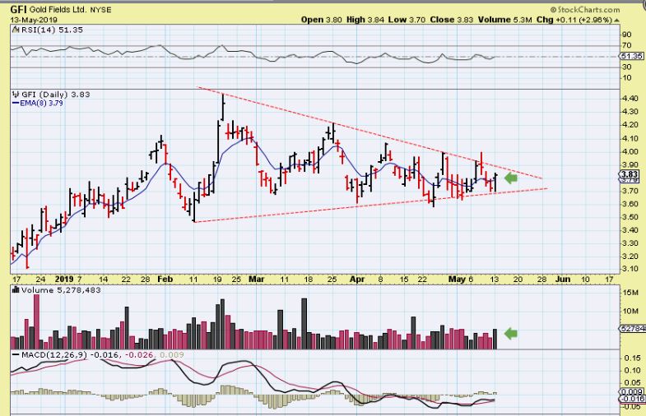Click the Apr month label on the date axis
Image resolution: width=646 pixels, height=416 pixels.
pos(357,279)
